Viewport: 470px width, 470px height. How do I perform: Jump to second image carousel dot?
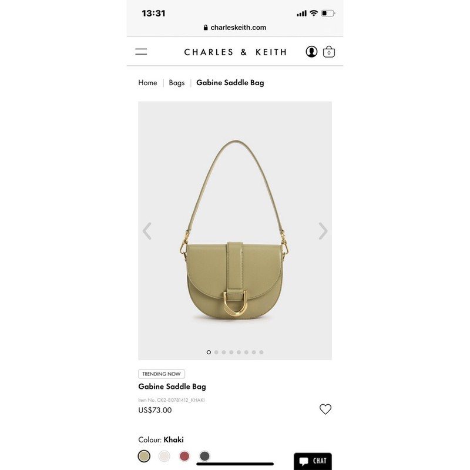(x=216, y=352)
